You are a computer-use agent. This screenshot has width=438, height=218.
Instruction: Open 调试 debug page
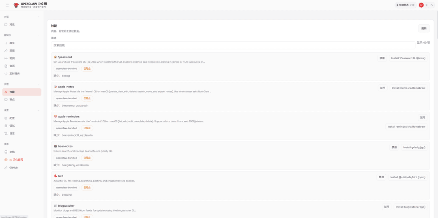coord(22,126)
